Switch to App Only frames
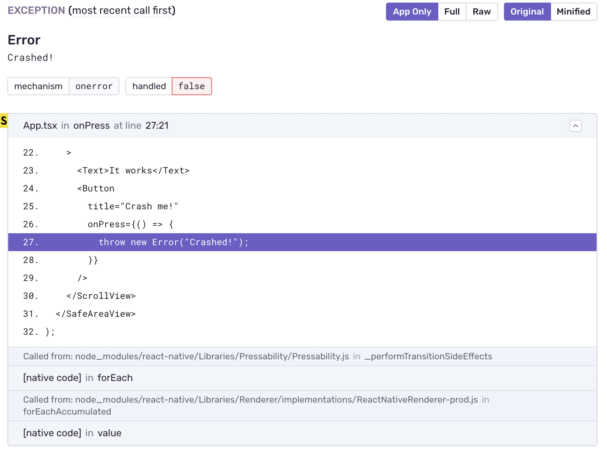The height and width of the screenshot is (453, 607). click(x=412, y=12)
